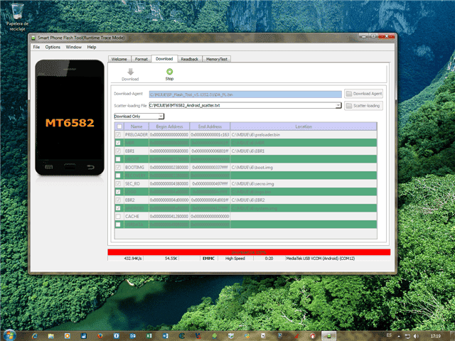Click the network icon in the system tray

pyautogui.click(x=407, y=336)
